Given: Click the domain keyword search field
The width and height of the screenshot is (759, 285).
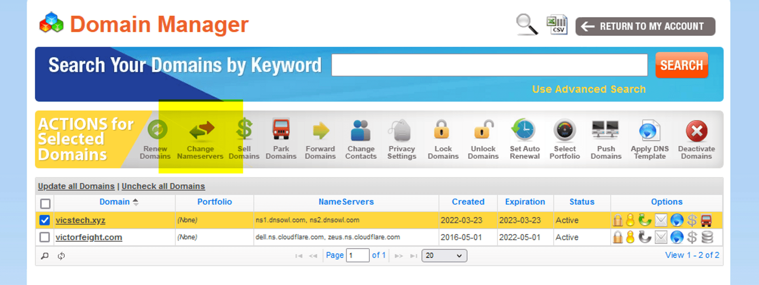Looking at the screenshot, I should coord(489,65).
